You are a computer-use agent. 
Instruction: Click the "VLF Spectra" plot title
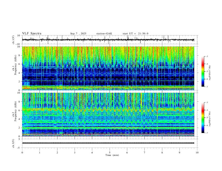click(32, 34)
